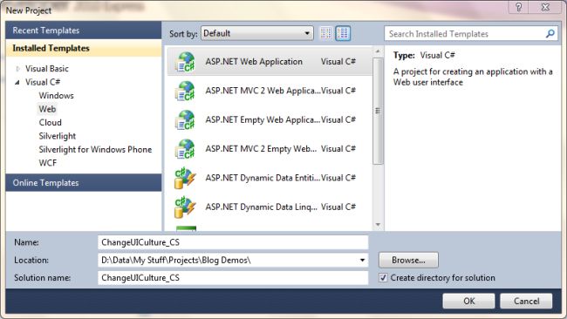
Task: Click the Cancel button
Action: [526, 301]
